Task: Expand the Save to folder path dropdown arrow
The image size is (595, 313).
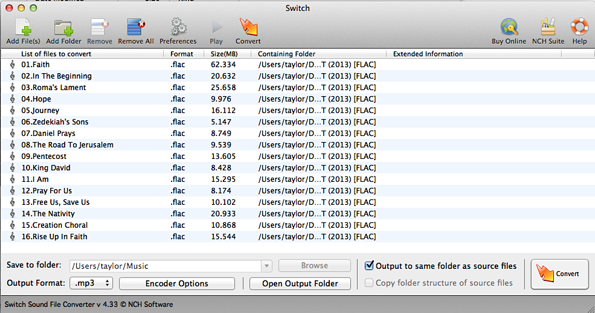Action: coord(266,266)
